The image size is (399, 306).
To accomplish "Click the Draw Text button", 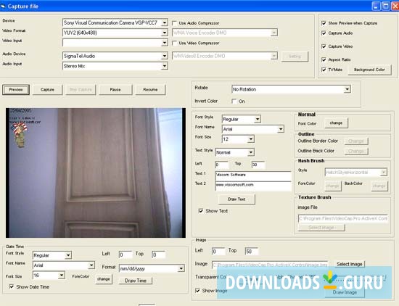I will [x=236, y=199].
